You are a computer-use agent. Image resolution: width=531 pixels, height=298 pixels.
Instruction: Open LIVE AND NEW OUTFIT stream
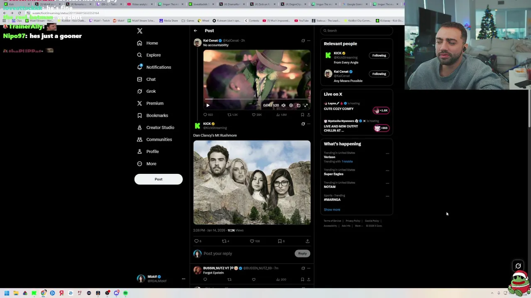356,126
